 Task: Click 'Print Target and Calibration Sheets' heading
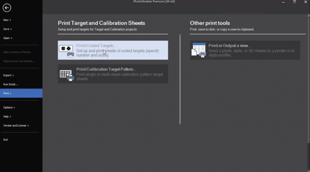tap(101, 23)
